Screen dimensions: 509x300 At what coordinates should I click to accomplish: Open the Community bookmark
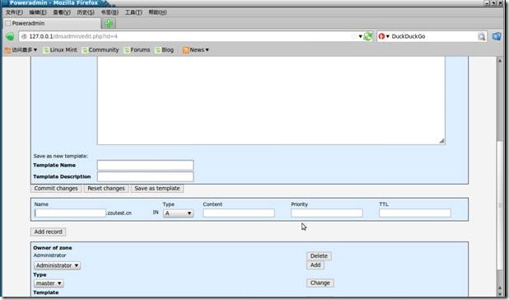pyautogui.click(x=100, y=50)
